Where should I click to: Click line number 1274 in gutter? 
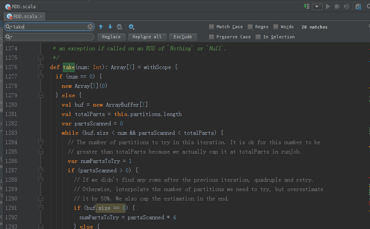click(11, 48)
